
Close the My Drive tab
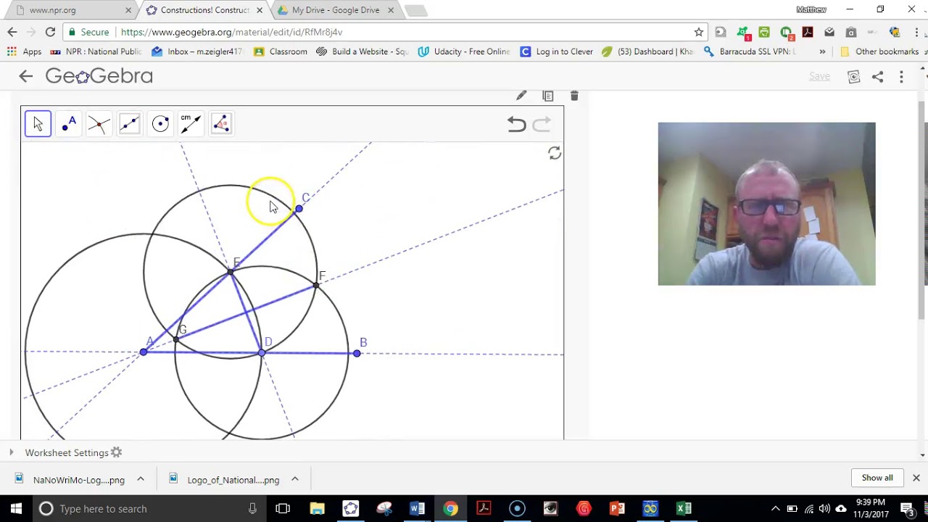(390, 10)
